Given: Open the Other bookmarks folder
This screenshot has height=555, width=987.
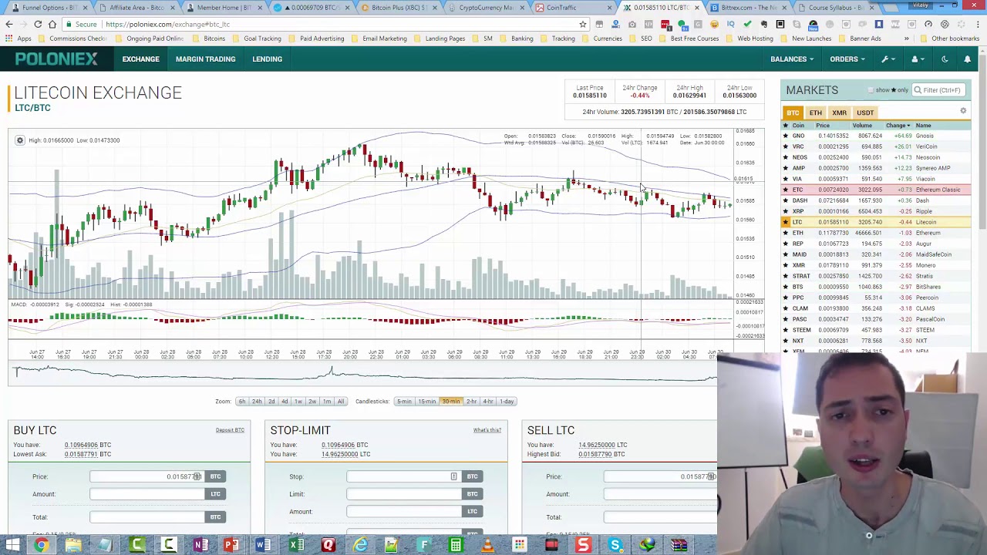Looking at the screenshot, I should [950, 39].
